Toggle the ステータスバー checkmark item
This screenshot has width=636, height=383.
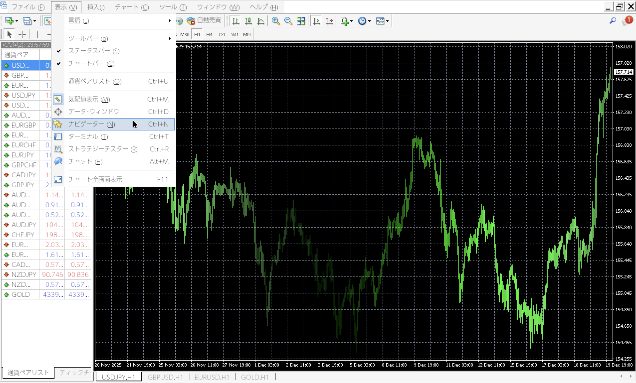click(94, 51)
